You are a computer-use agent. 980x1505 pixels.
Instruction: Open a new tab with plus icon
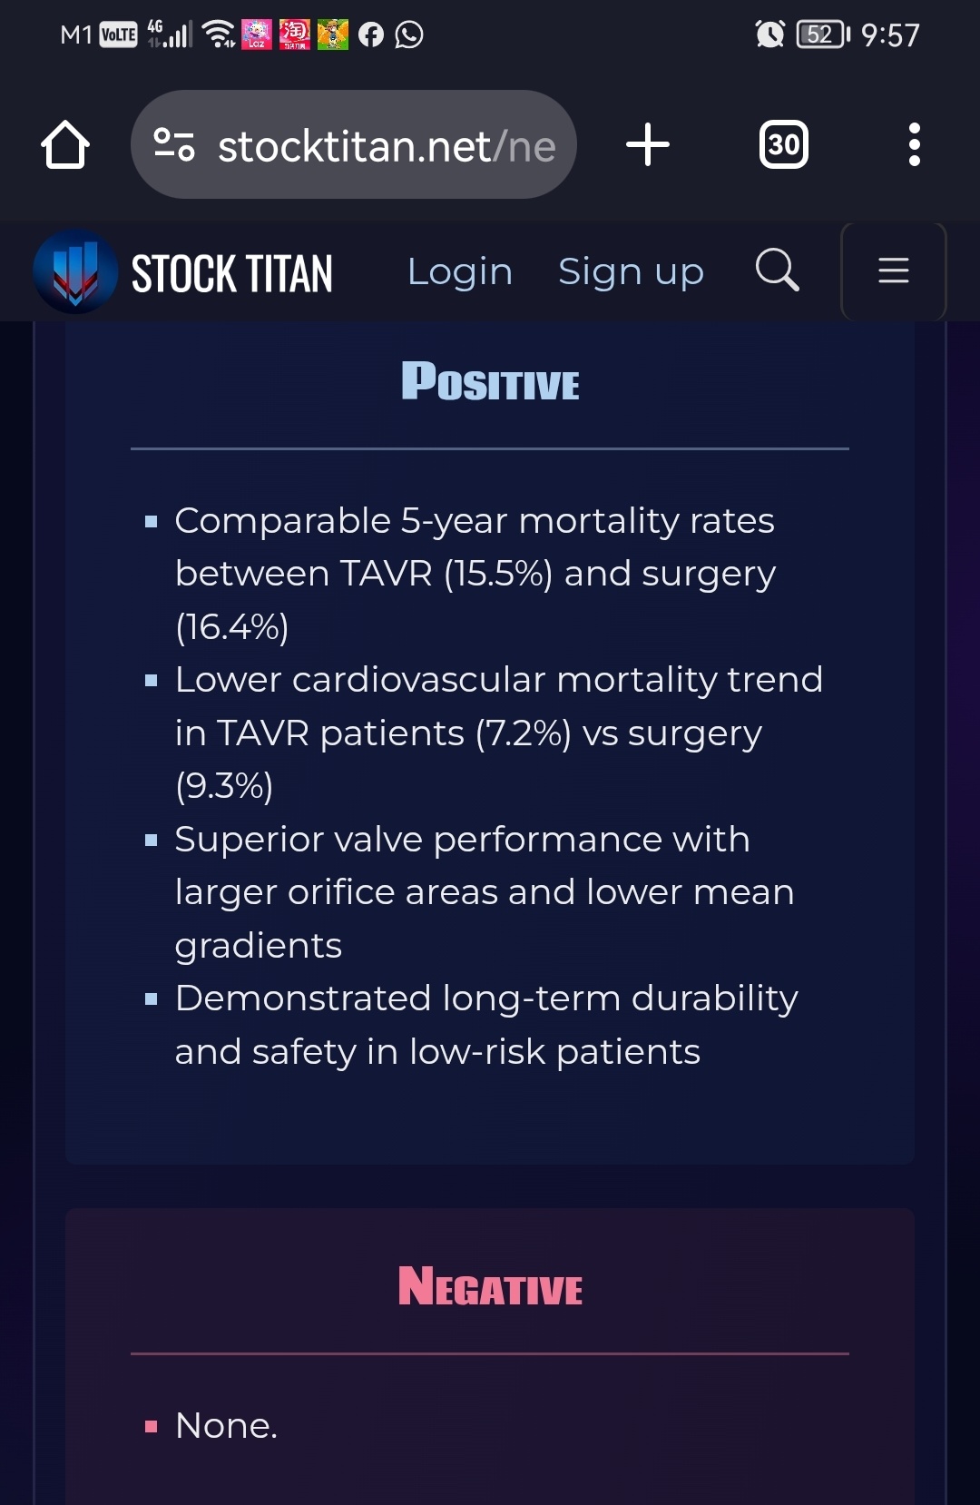648,144
